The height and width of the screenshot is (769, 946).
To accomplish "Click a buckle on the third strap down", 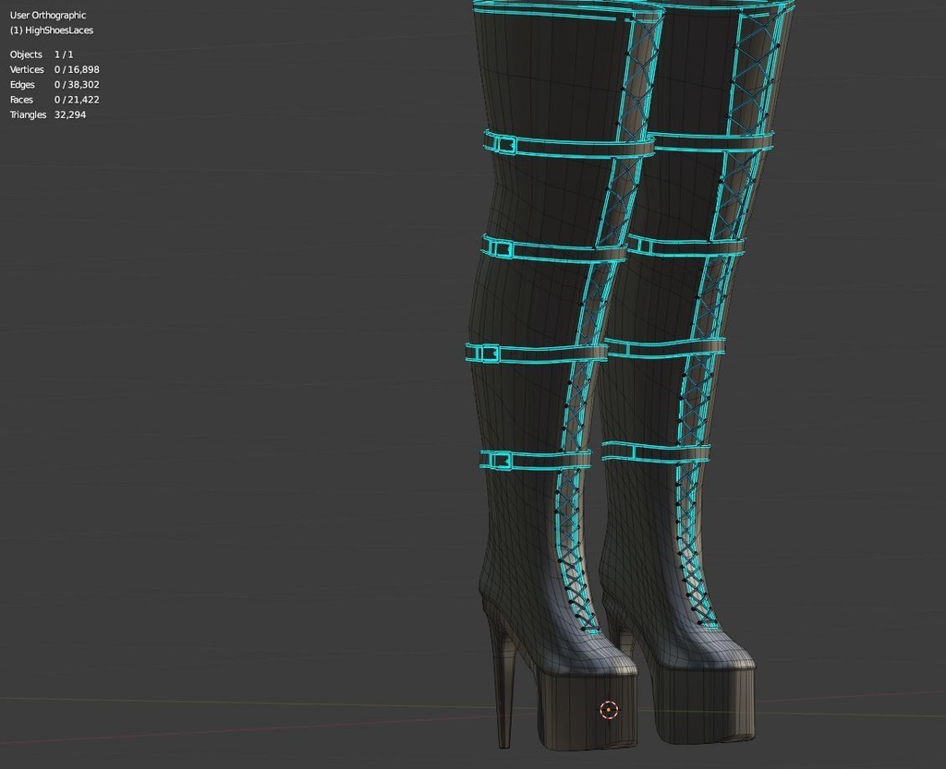I will pyautogui.click(x=488, y=352).
